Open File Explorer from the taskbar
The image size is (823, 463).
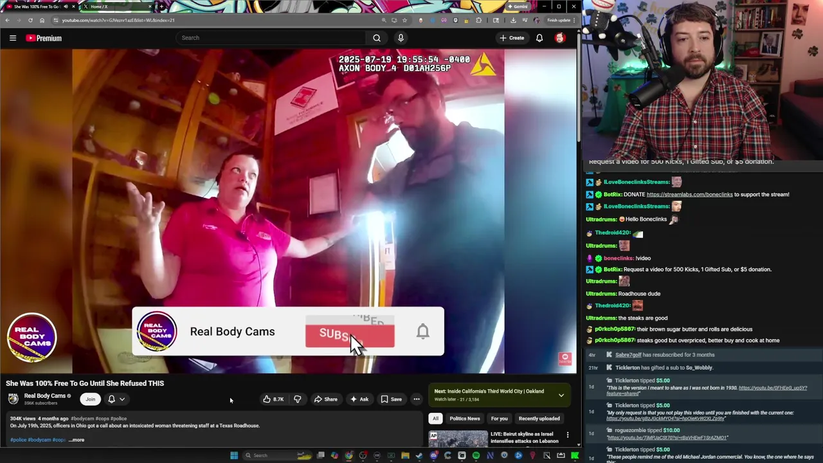point(405,455)
